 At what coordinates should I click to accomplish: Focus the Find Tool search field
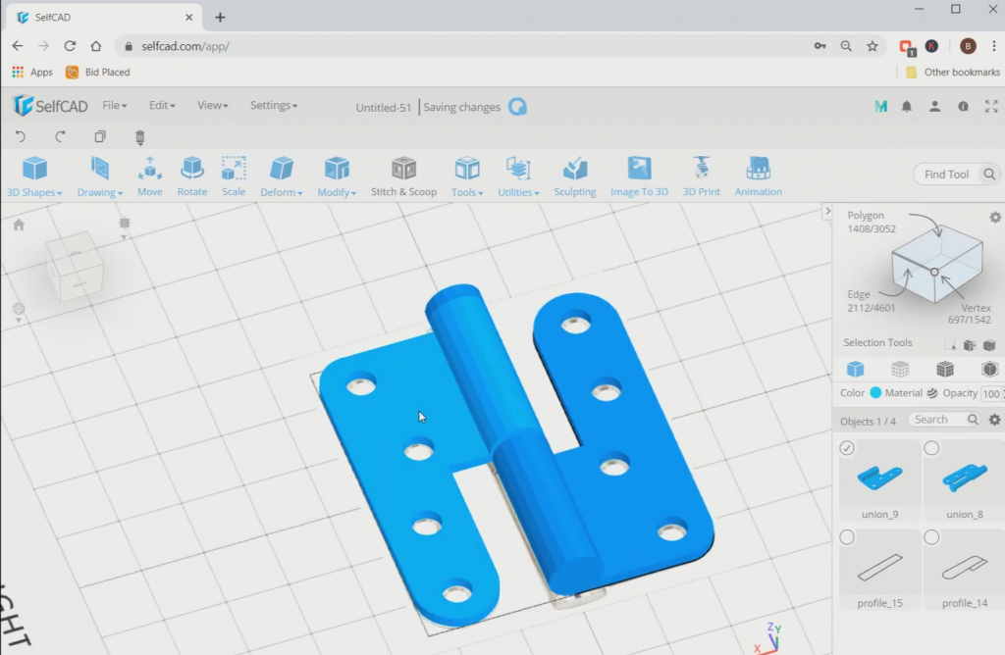(947, 175)
